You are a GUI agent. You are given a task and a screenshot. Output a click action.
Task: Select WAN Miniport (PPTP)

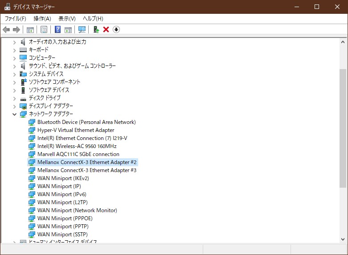[x=63, y=226]
